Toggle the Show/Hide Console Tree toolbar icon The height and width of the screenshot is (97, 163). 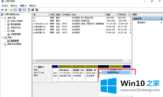[x=15, y=10]
